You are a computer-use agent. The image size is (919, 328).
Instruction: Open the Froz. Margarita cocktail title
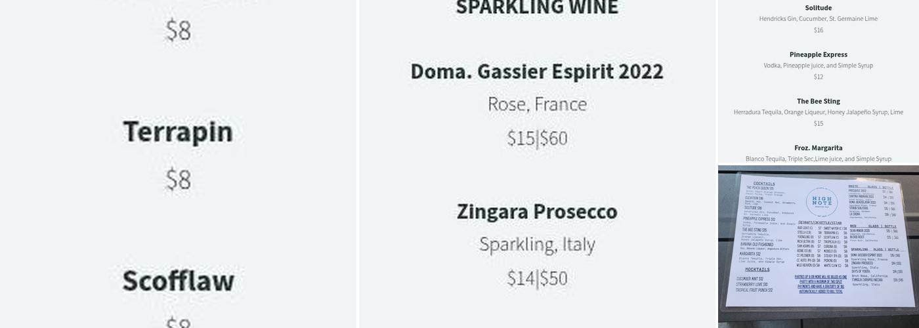[818, 148]
